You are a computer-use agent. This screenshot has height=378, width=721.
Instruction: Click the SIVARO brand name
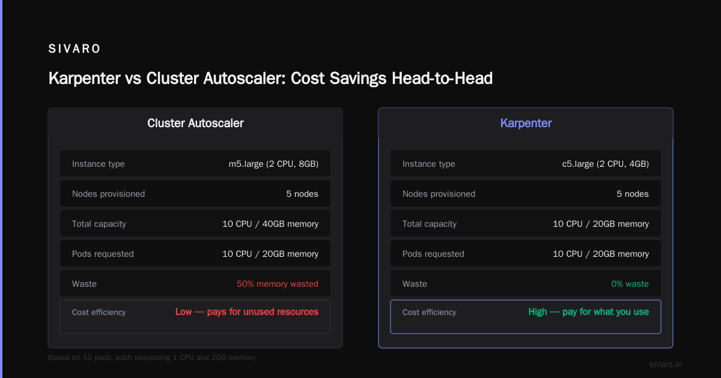pos(75,49)
